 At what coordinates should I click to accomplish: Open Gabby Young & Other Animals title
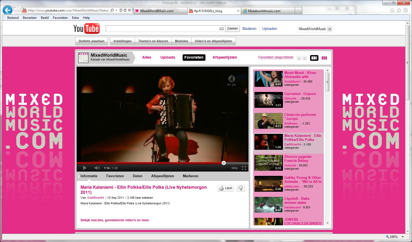303,180
